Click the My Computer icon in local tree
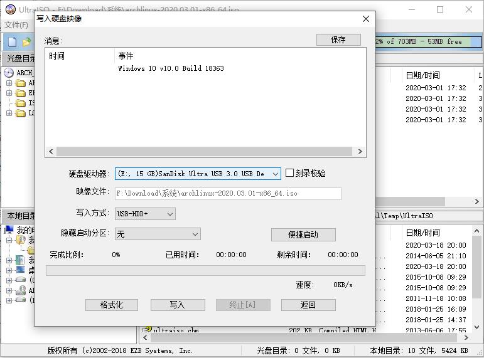This screenshot has width=484, height=358. pyautogui.click(x=9, y=229)
